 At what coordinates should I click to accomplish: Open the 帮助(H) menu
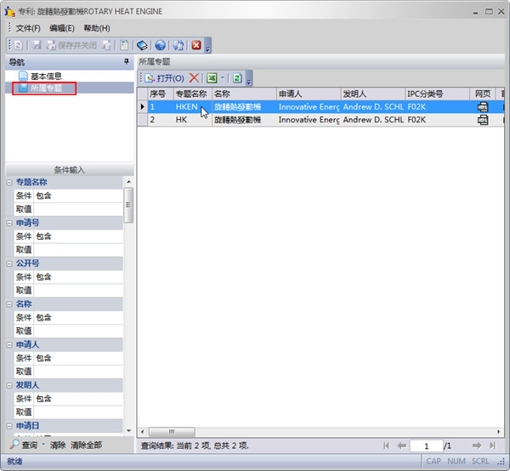pyautogui.click(x=97, y=28)
